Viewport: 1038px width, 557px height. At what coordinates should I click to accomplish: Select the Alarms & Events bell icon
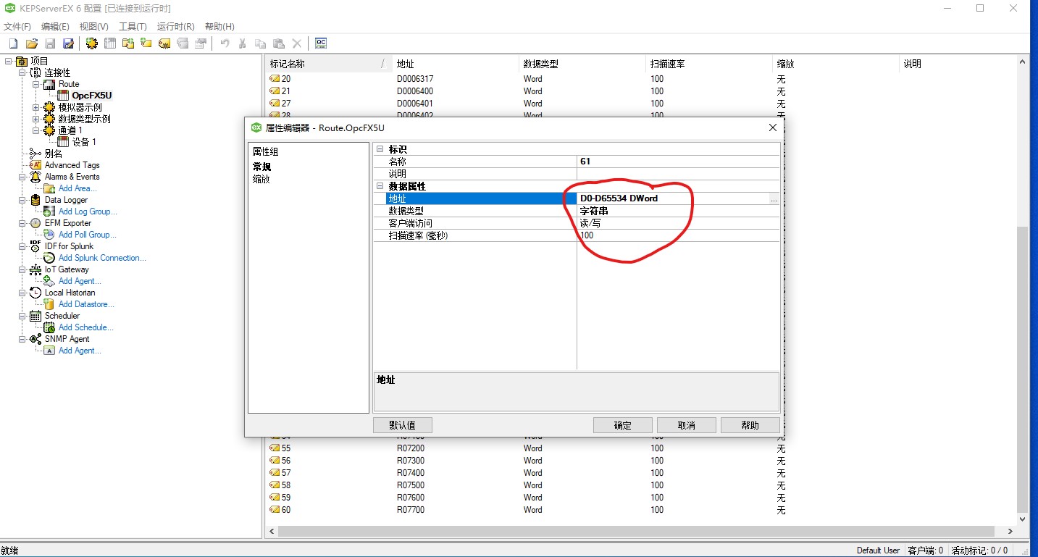(35, 177)
